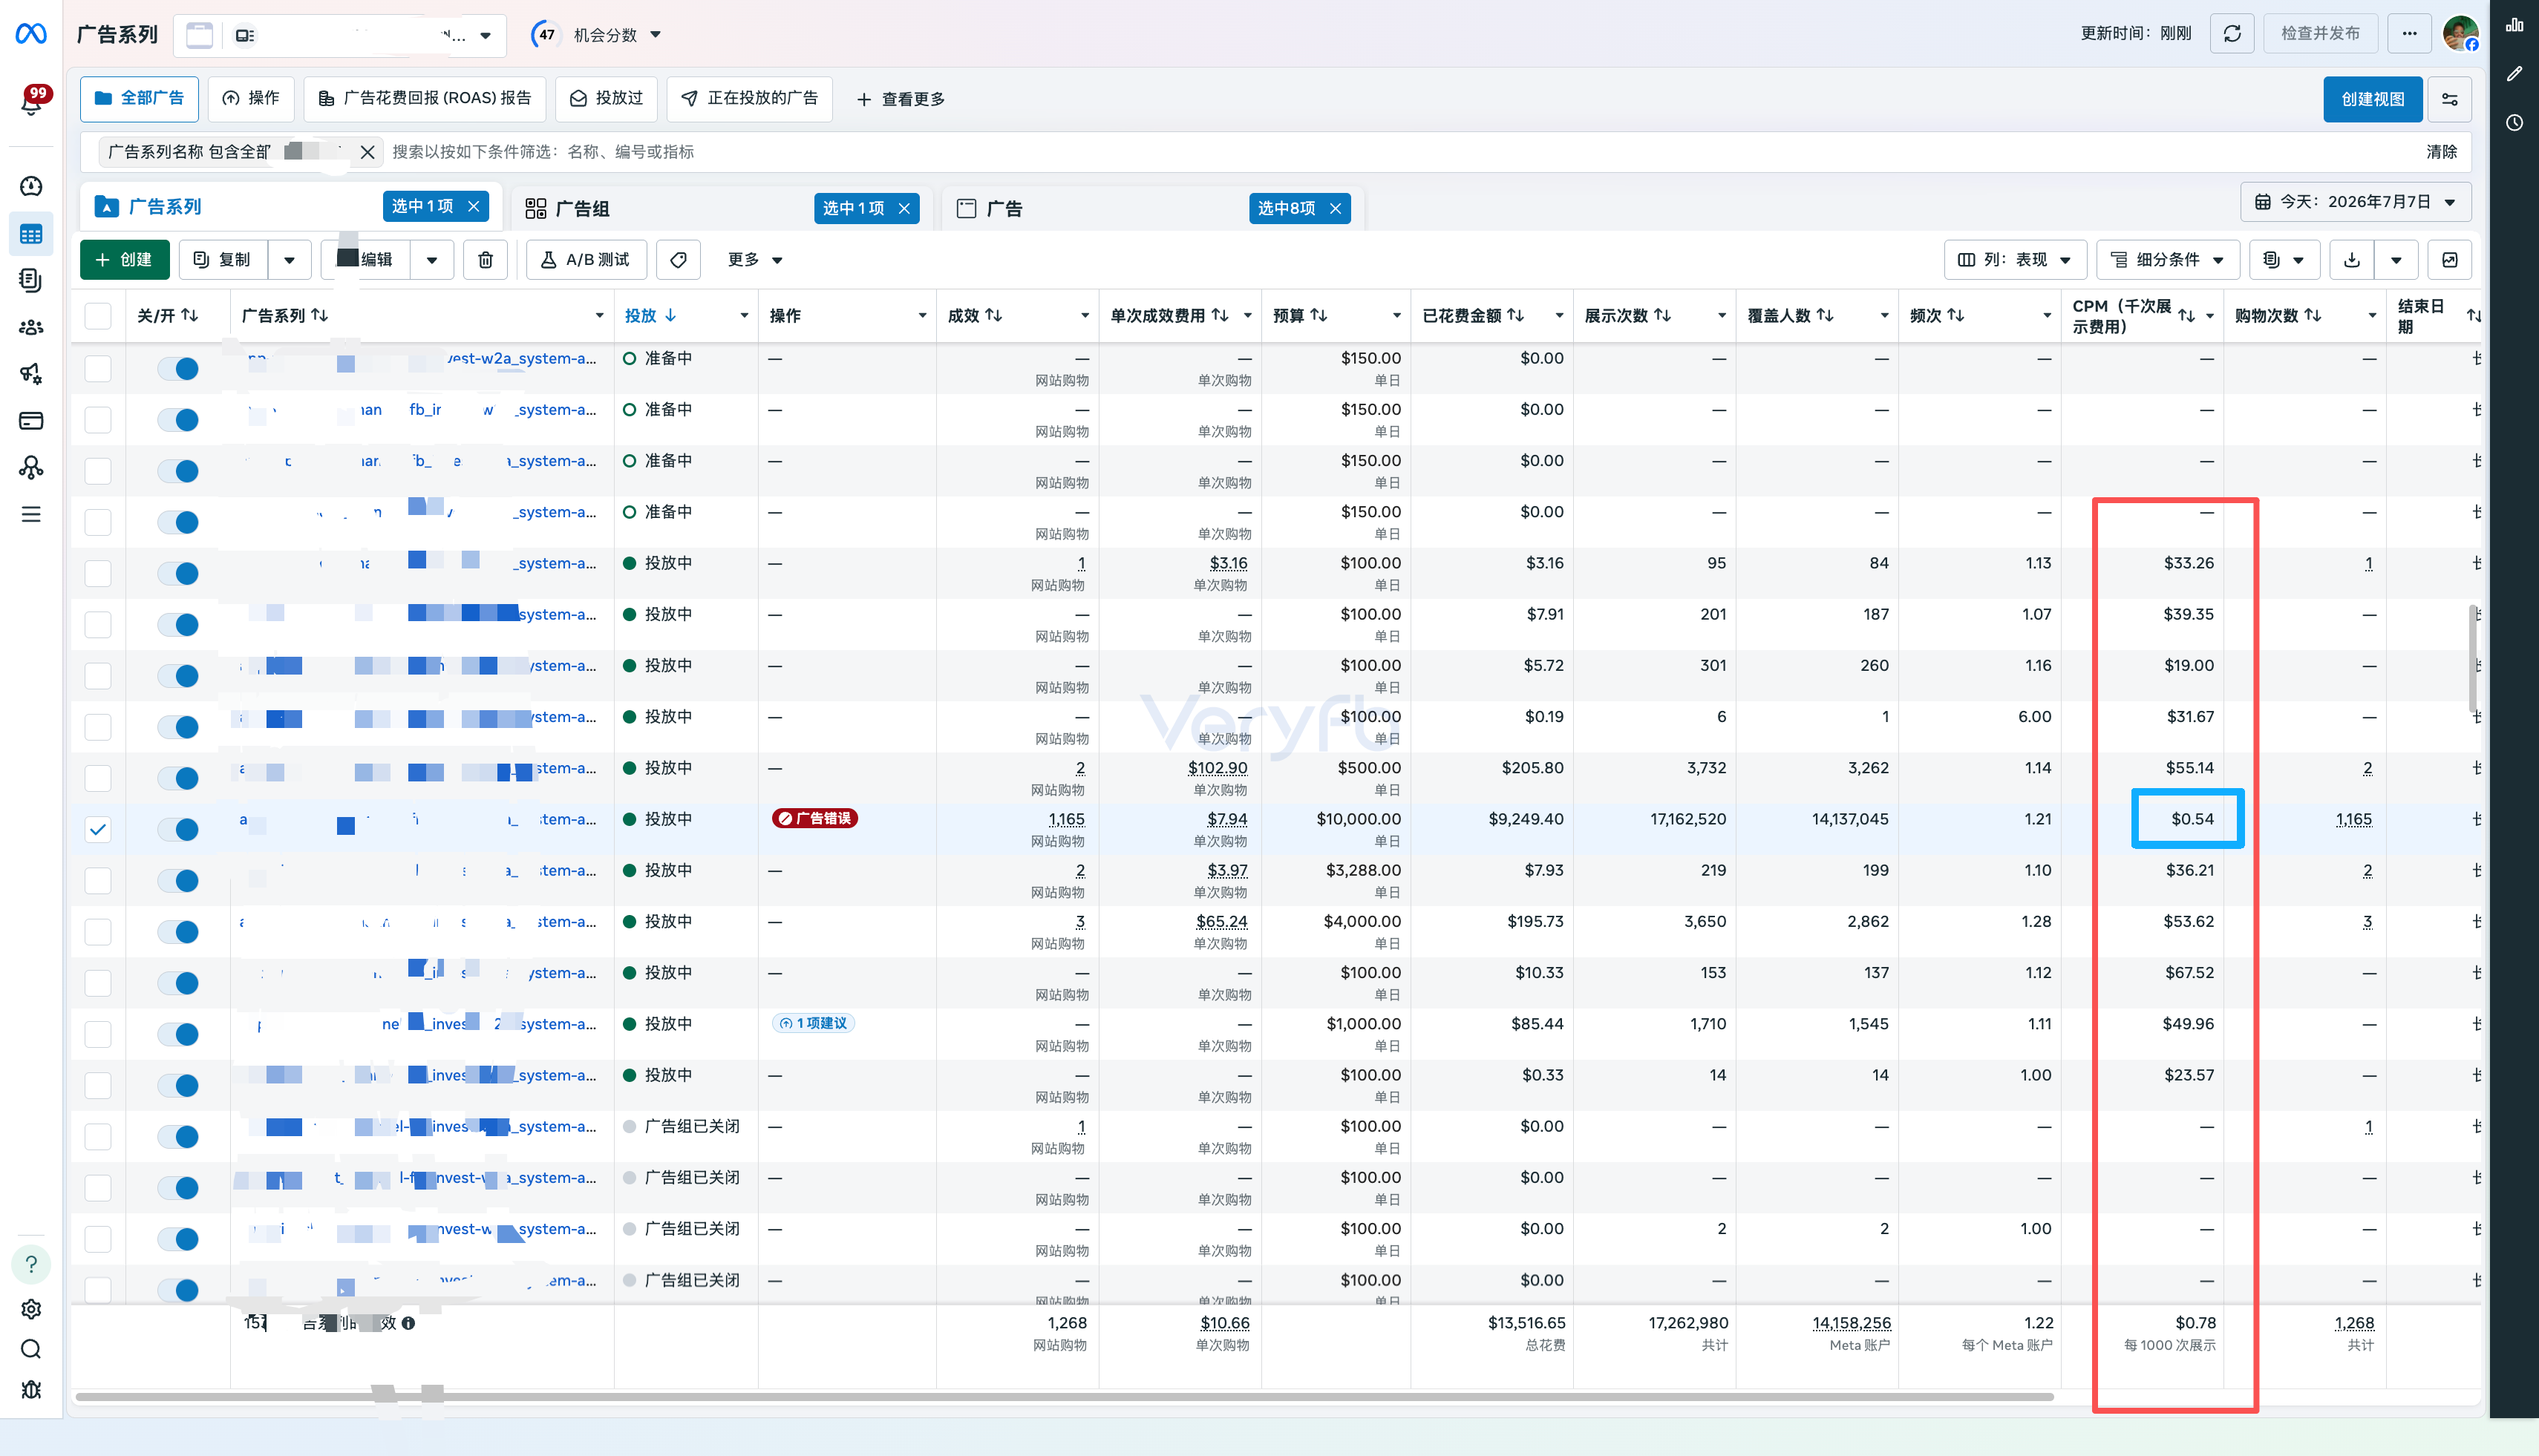Uncheck the selected campaign row checkbox
The width and height of the screenshot is (2539, 1456).
[98, 829]
